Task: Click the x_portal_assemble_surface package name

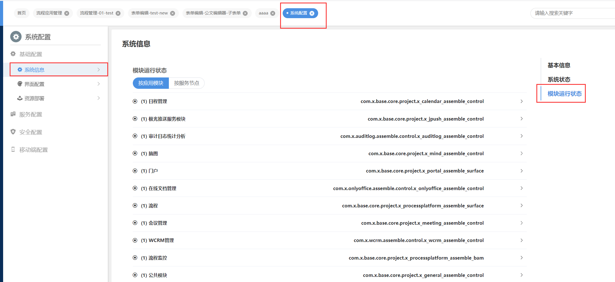Action: (425, 171)
